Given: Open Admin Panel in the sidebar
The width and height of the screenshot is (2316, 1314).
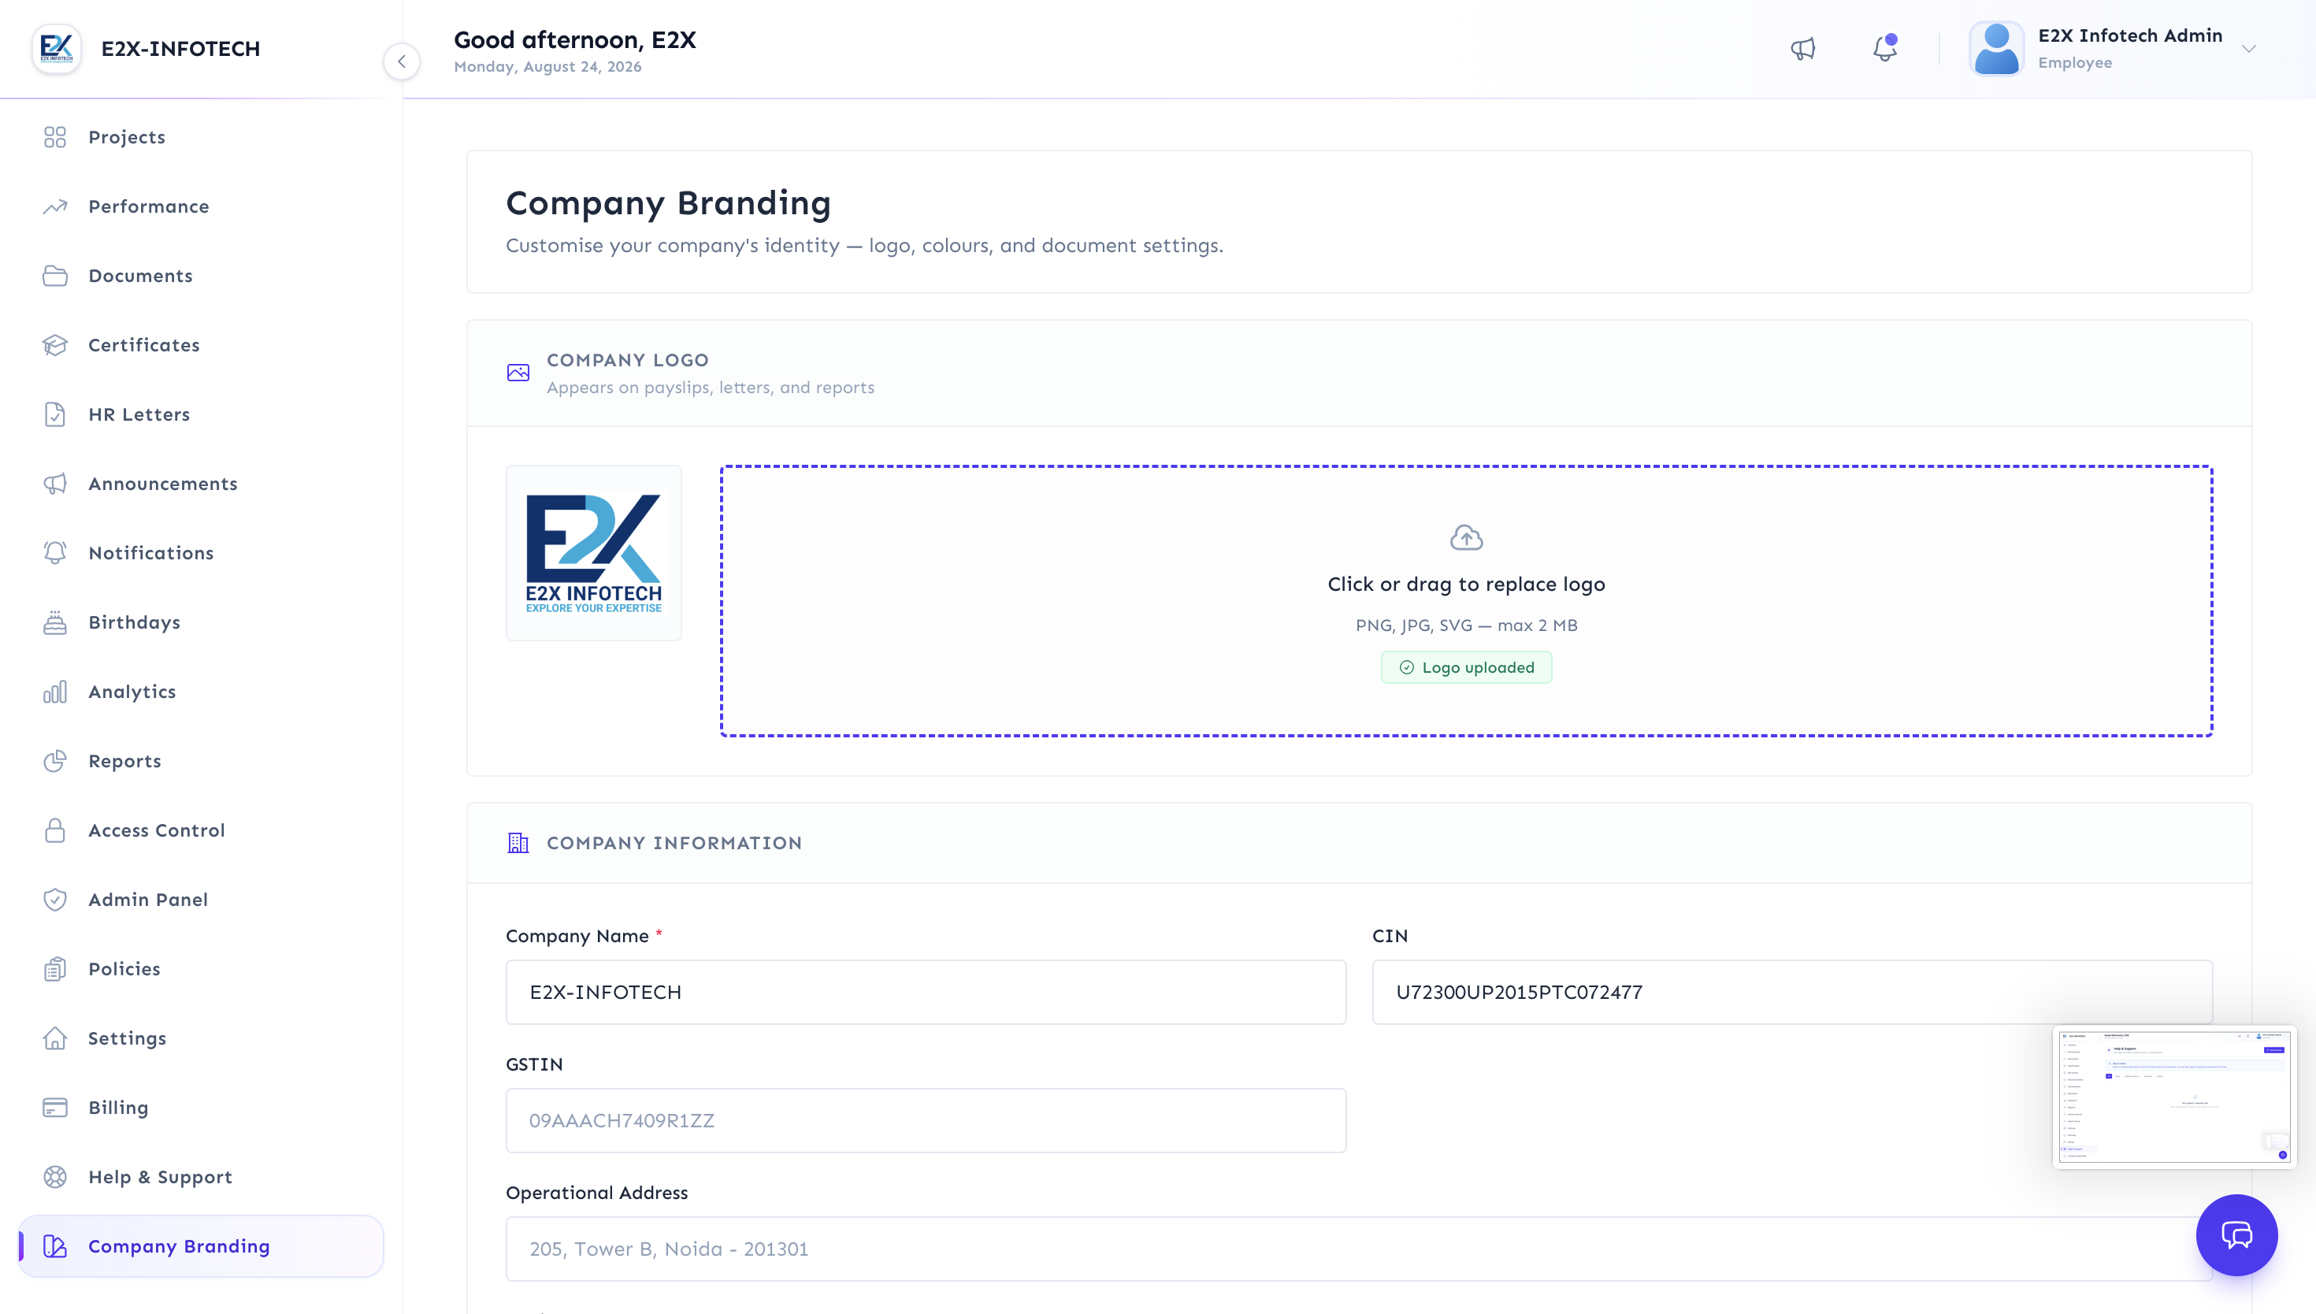Looking at the screenshot, I should click(x=200, y=900).
